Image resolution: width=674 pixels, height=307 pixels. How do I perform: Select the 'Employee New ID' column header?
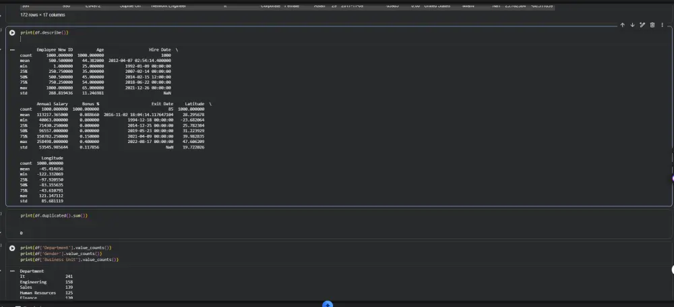55,50
